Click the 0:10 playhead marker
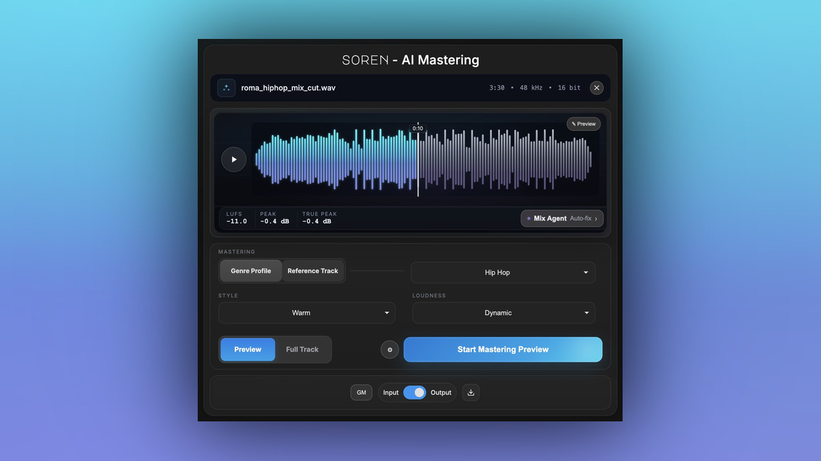821x461 pixels. pyautogui.click(x=417, y=128)
